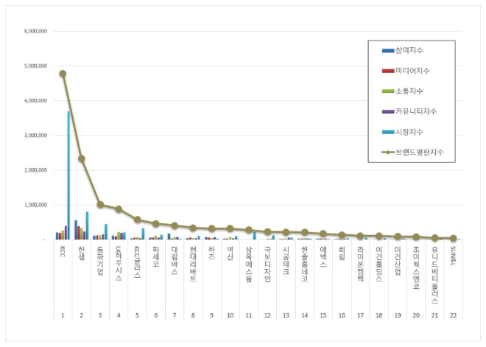
Task: Click rank number 22 on axis
Action: coord(453,315)
